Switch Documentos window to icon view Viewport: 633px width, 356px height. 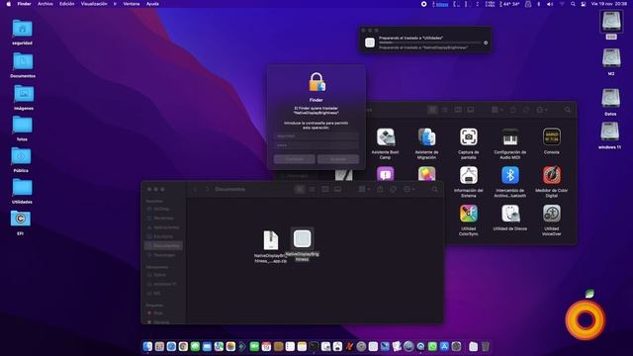click(x=300, y=189)
